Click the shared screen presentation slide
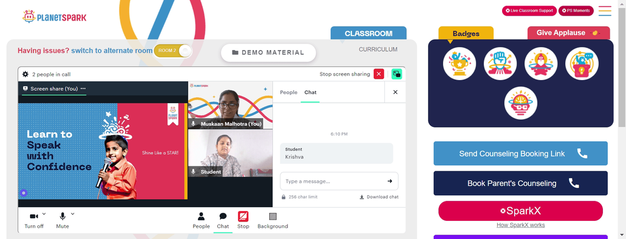The height and width of the screenshot is (239, 626). [x=102, y=151]
